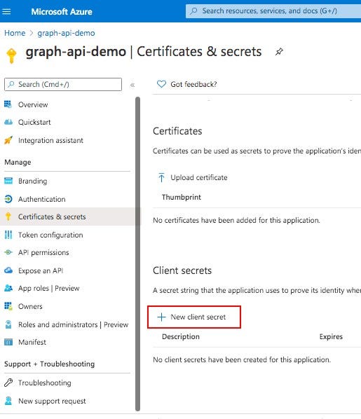The image size is (361, 419).
Task: Click Support + Troubleshooting section label
Action: (50, 364)
